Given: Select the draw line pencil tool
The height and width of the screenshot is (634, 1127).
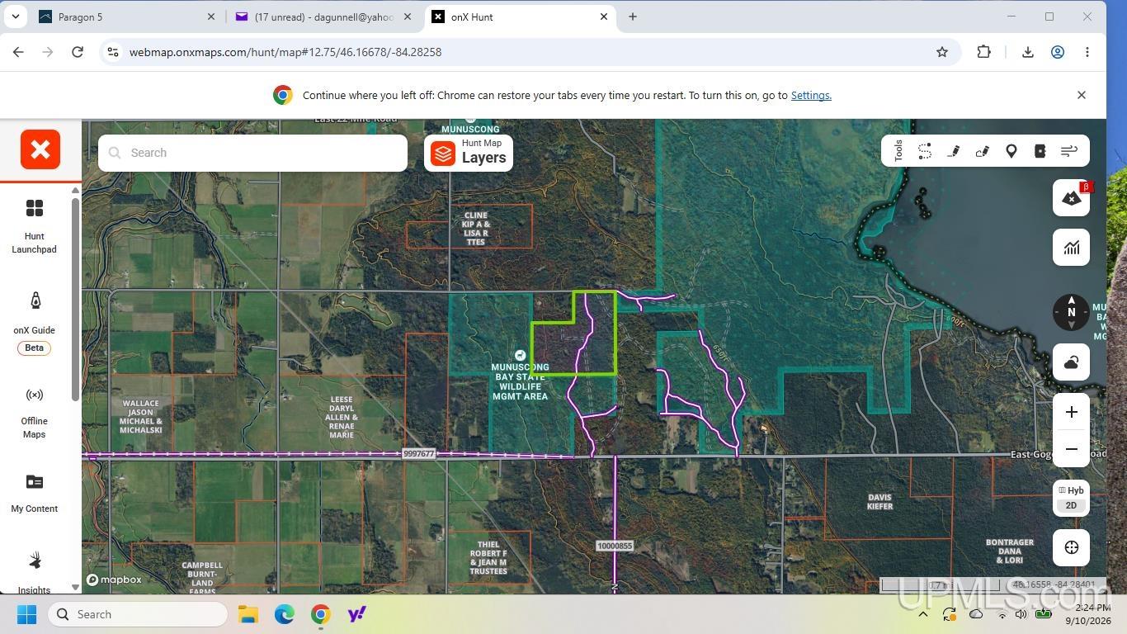Looking at the screenshot, I should pyautogui.click(x=954, y=151).
